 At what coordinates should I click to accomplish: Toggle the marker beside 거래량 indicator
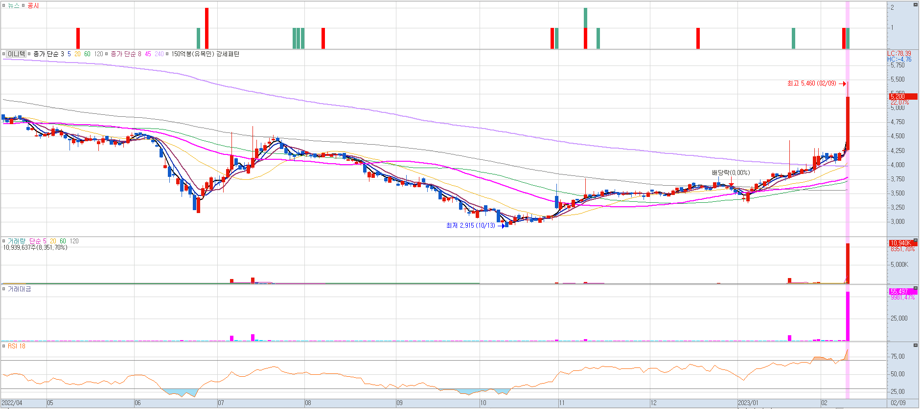(x=4, y=241)
